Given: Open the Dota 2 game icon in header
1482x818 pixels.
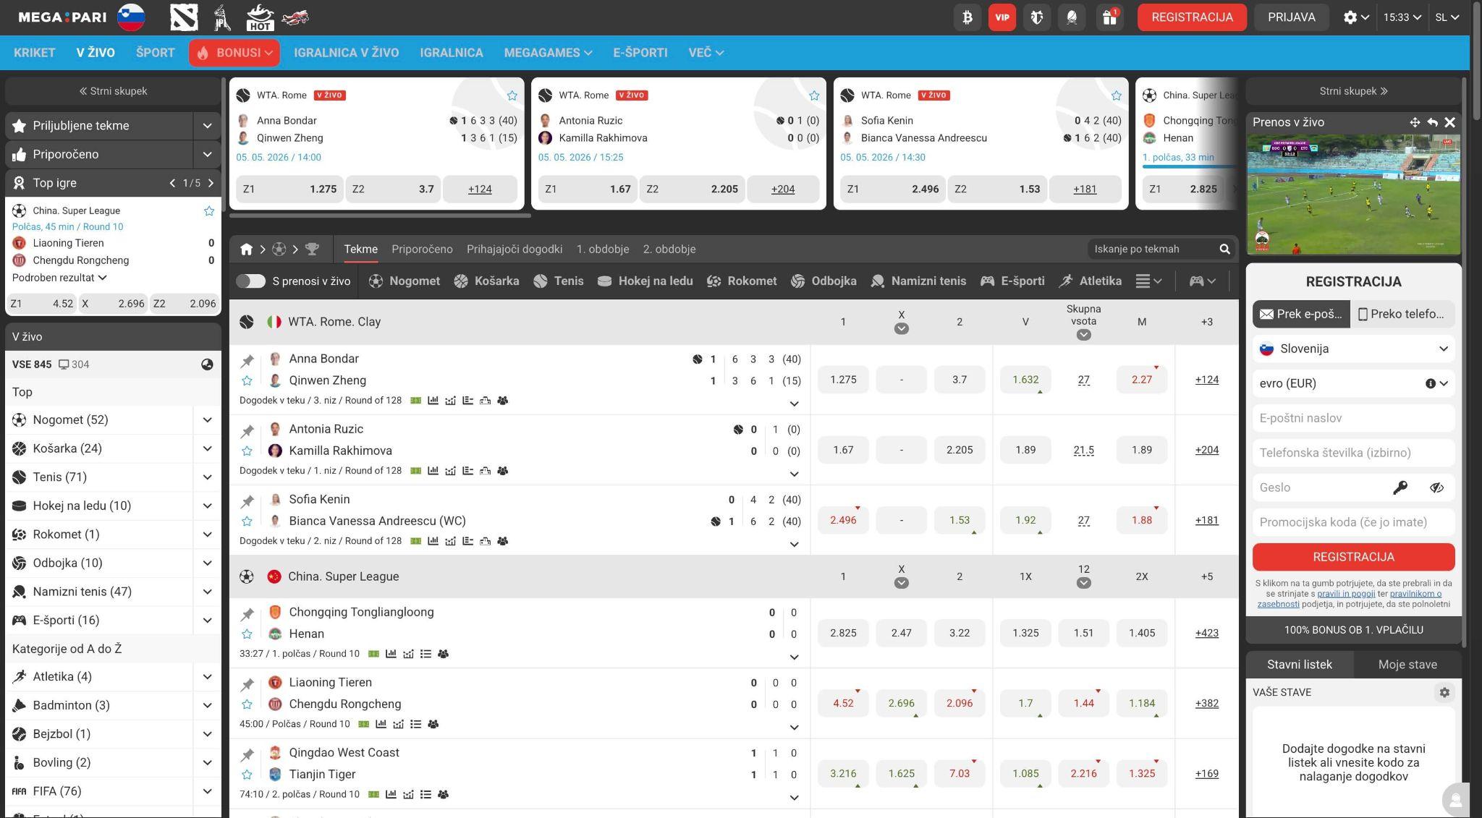Looking at the screenshot, I should click(x=184, y=17).
